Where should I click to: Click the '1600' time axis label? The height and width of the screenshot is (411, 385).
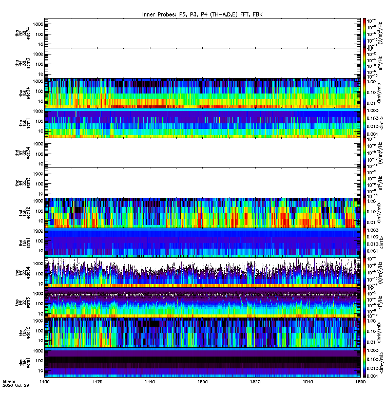pyautogui.click(x=360, y=382)
